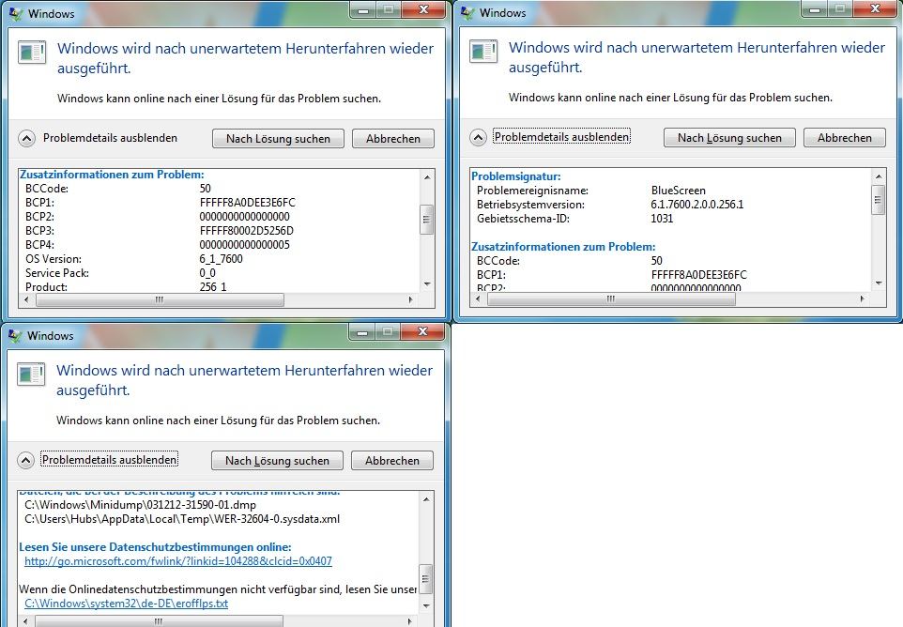Select the WER-32604-0.sysdata.xml file path
903x627 pixels.
tap(182, 519)
